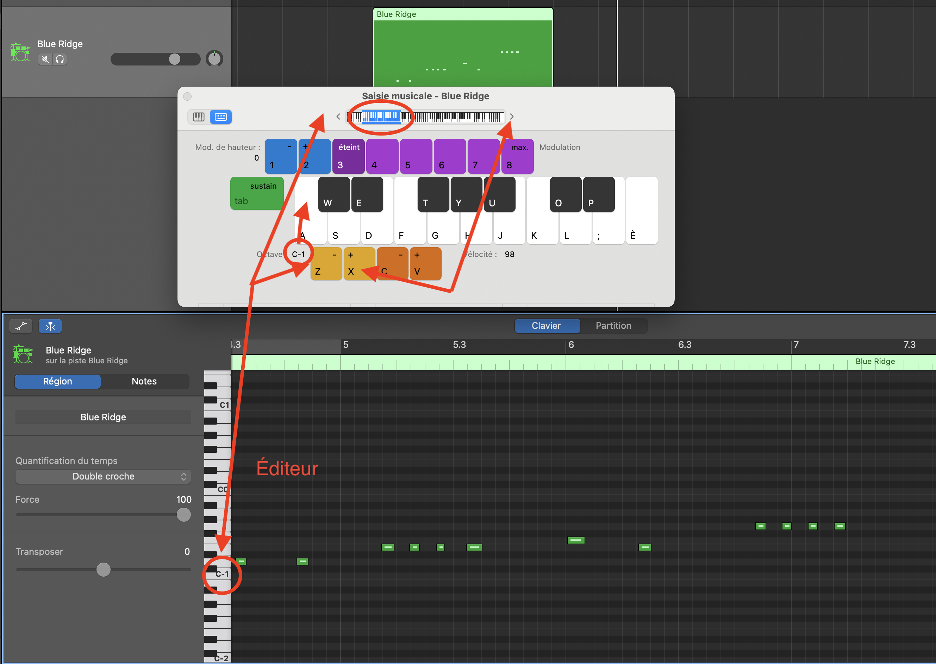The height and width of the screenshot is (664, 936).
Task: Select the Région inspector tab
Action: click(58, 382)
